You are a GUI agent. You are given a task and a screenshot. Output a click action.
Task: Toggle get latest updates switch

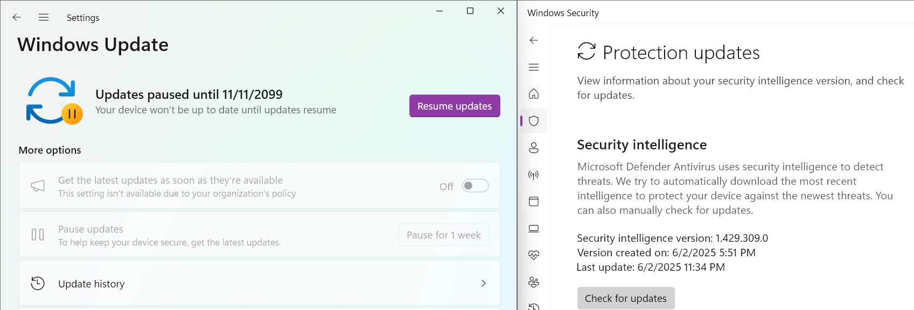point(476,186)
